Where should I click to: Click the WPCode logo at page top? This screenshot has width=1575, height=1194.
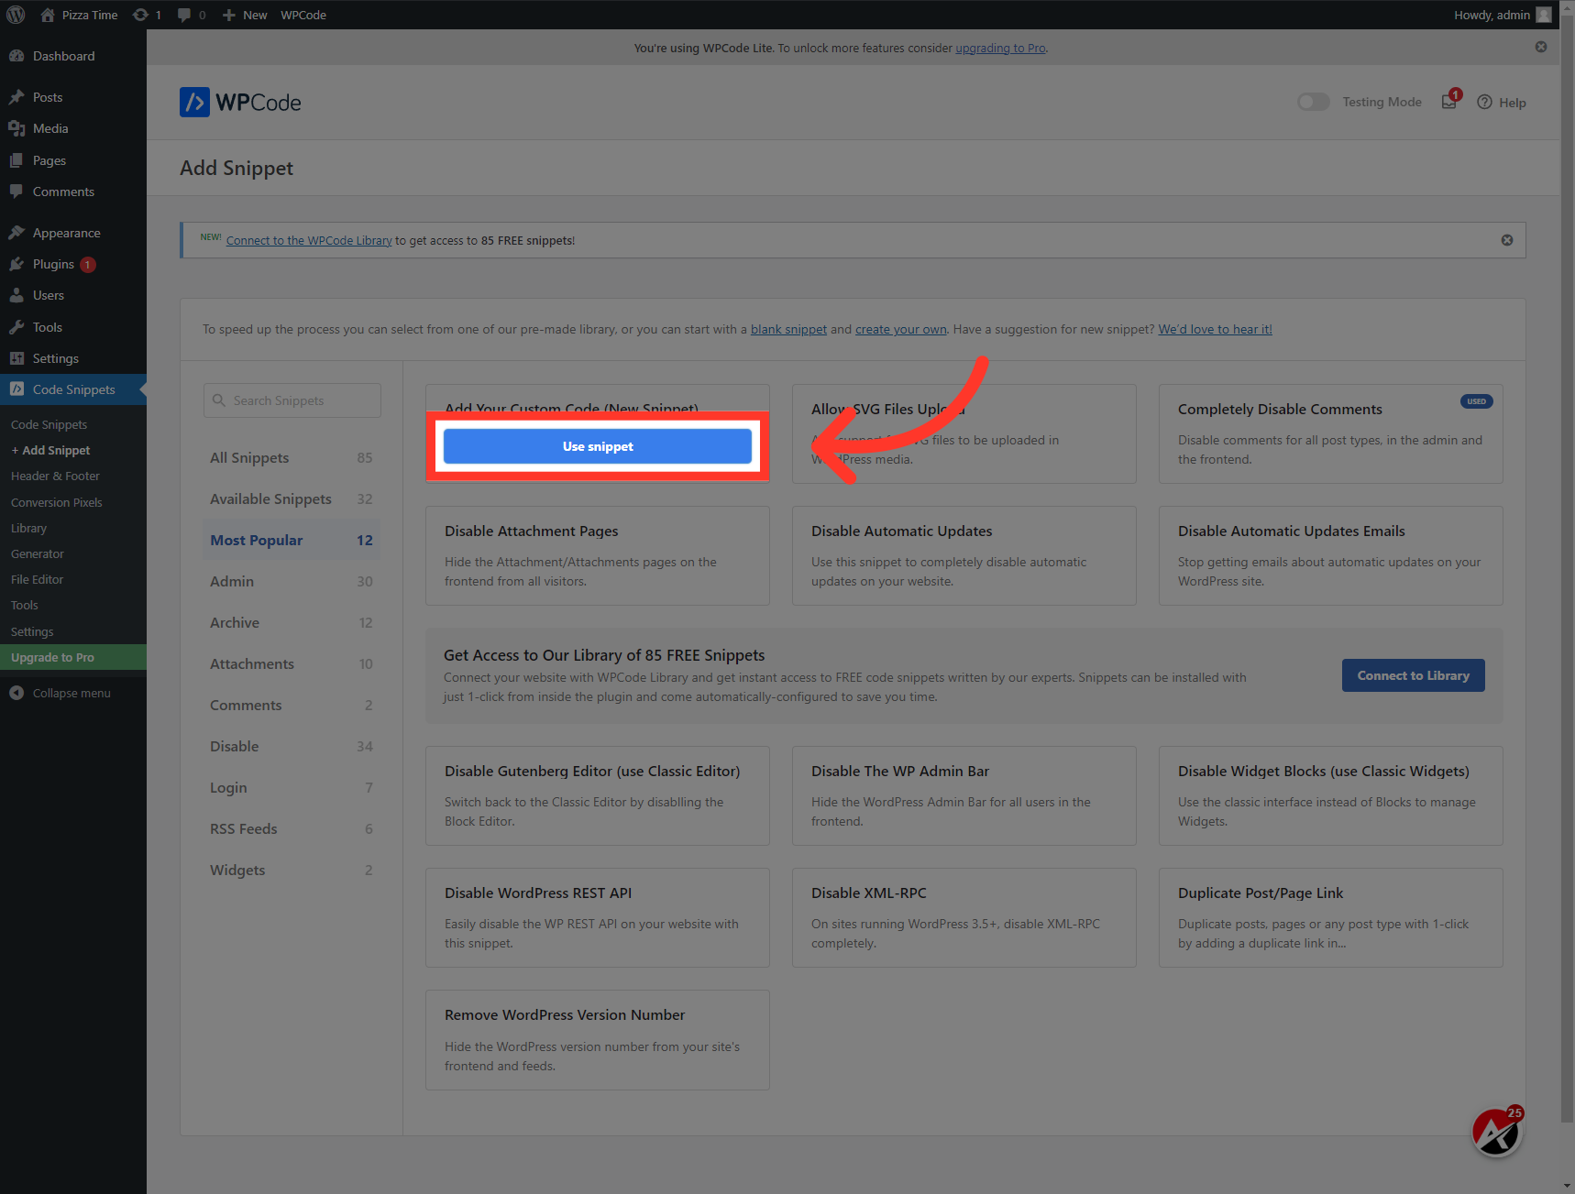[240, 102]
